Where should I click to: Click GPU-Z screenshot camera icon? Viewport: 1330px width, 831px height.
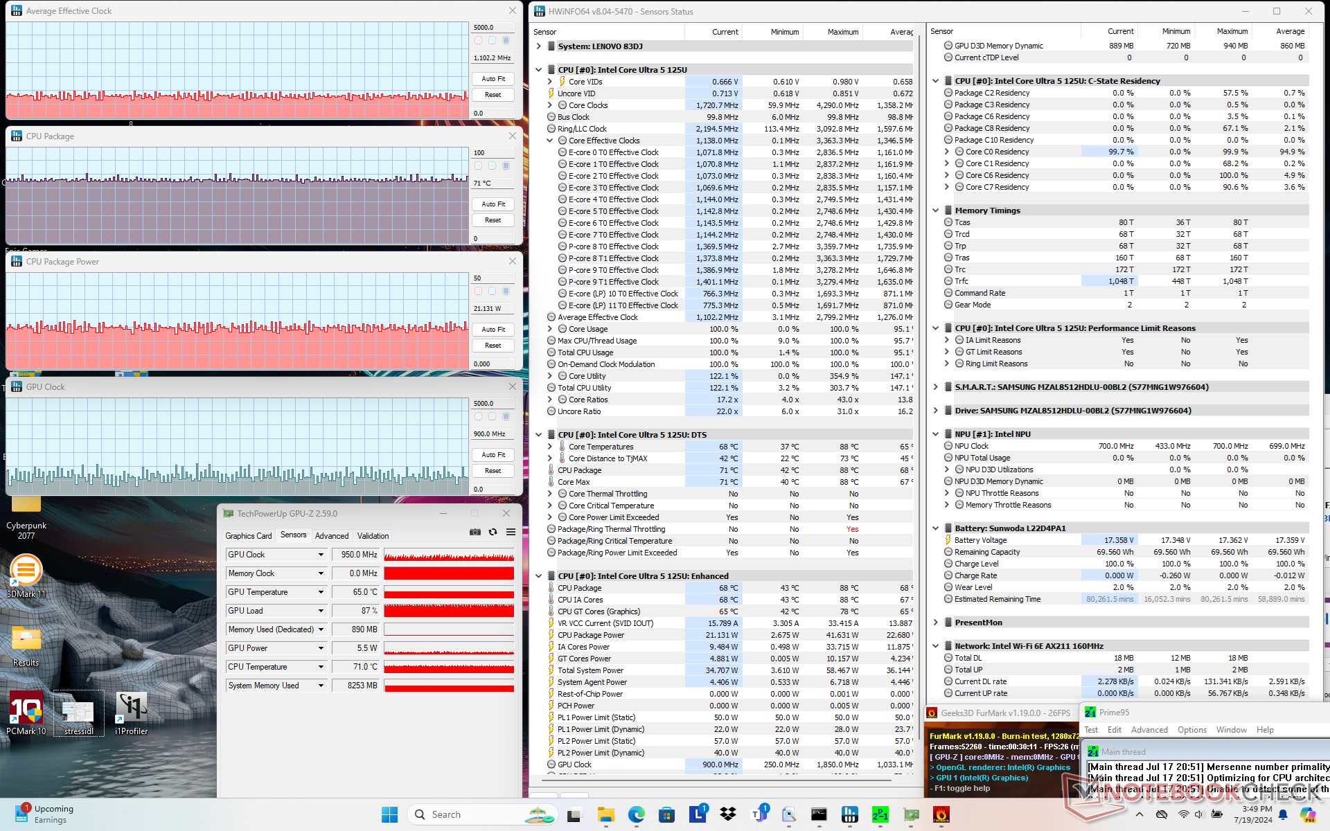coord(475,533)
